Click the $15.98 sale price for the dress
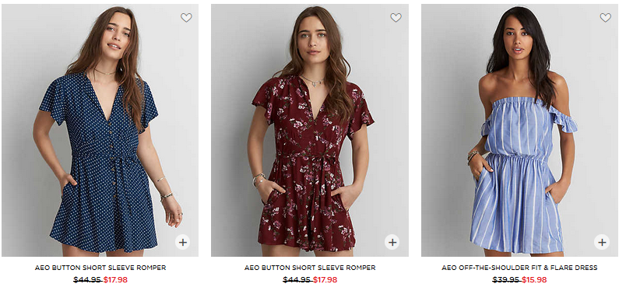 (x=534, y=280)
